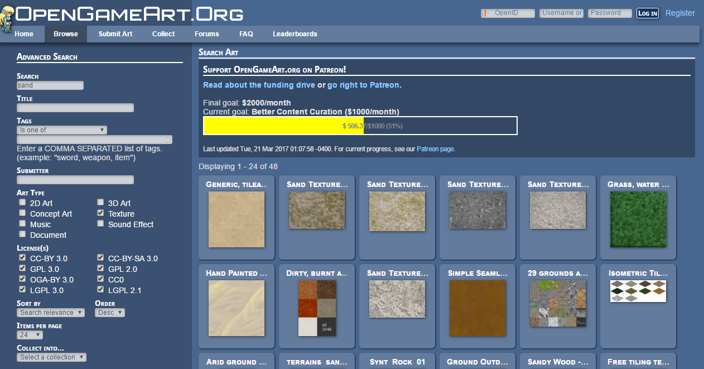Tick the Sound Effect checkbox
Image resolution: width=704 pixels, height=369 pixels.
(x=100, y=224)
